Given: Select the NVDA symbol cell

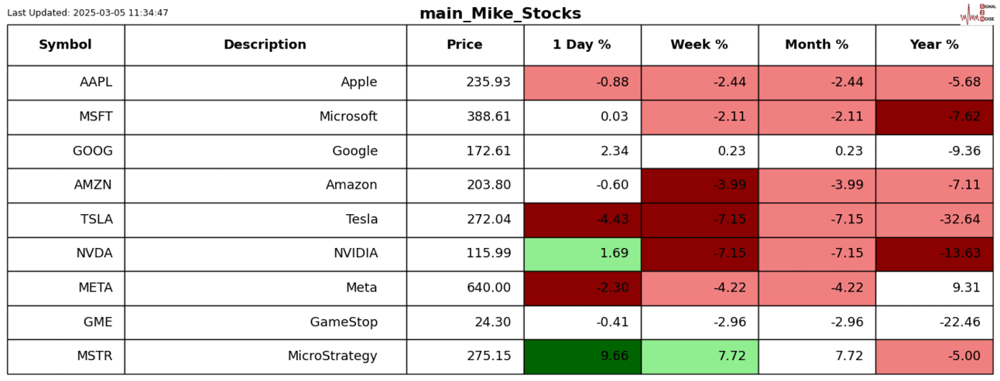Looking at the screenshot, I should point(66,253).
